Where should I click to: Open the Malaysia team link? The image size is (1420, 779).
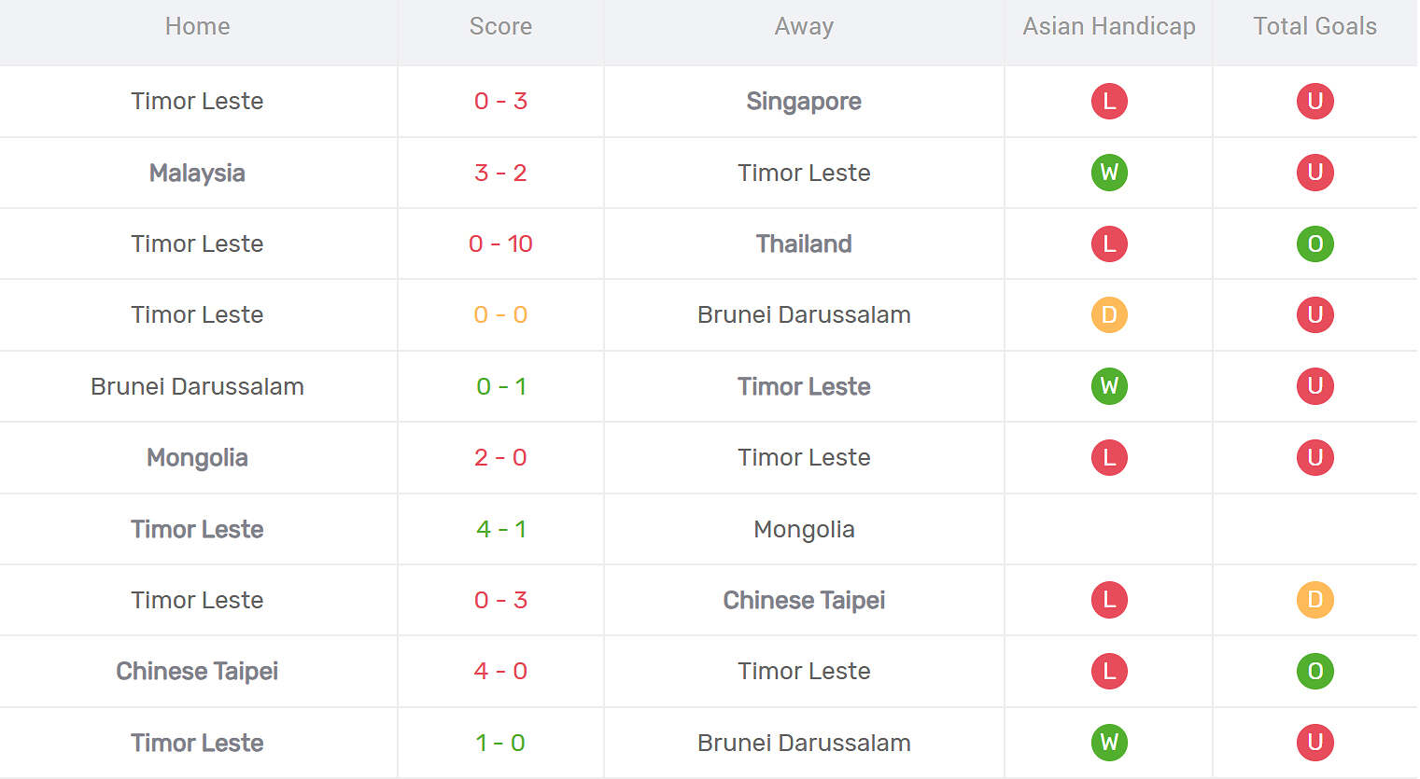coord(197,173)
